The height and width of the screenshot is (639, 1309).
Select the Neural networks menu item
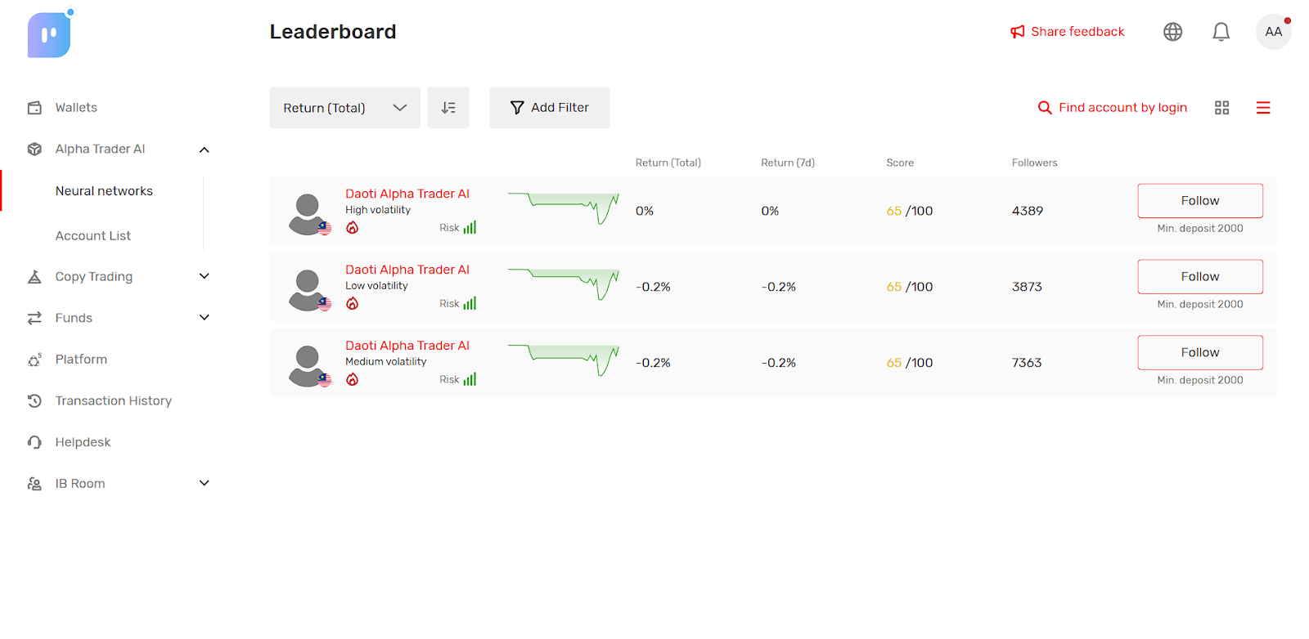point(104,191)
